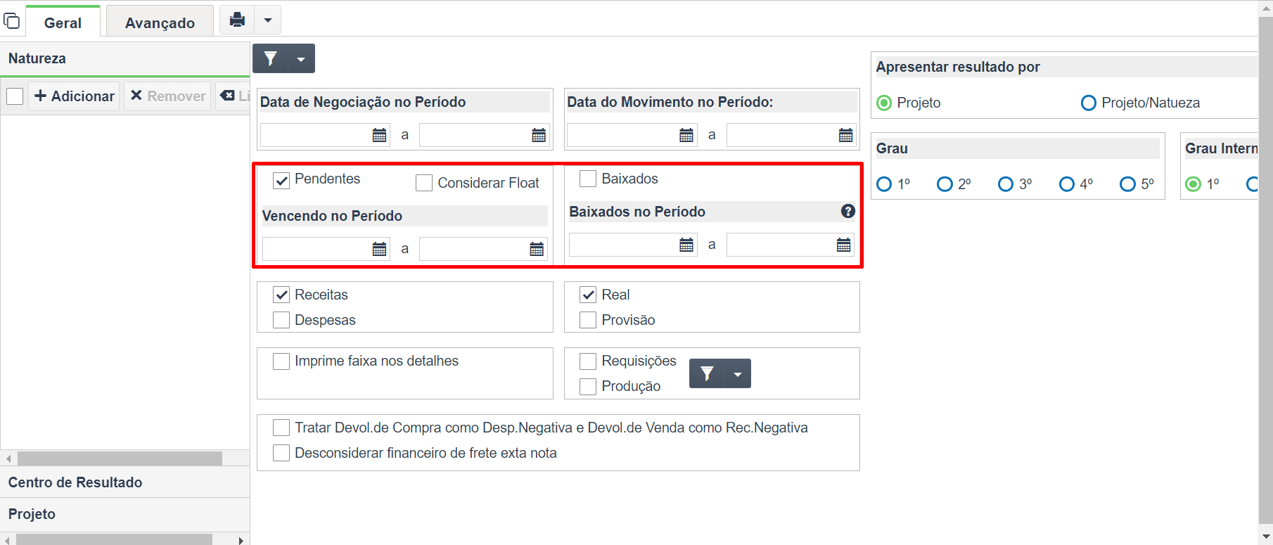1273x545 pixels.
Task: Expand dropdown arrow next to Requisições filter
Action: [x=738, y=374]
